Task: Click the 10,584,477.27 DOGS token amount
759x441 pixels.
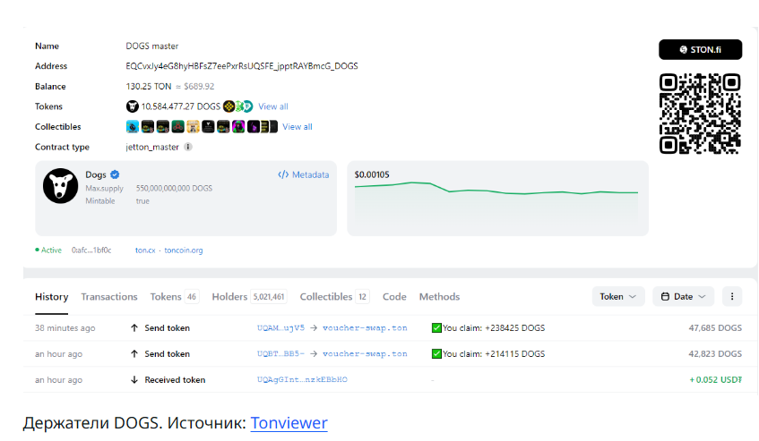Action: [x=180, y=106]
